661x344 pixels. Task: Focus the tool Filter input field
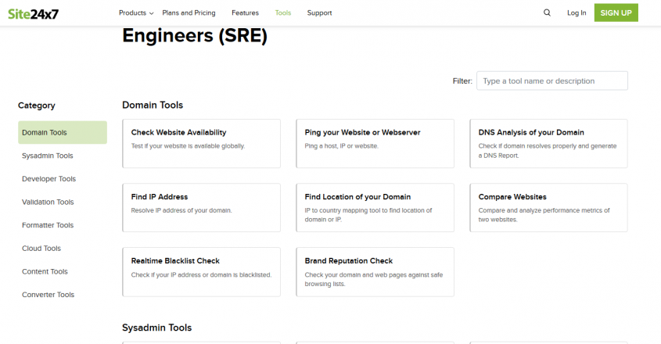pyautogui.click(x=552, y=81)
